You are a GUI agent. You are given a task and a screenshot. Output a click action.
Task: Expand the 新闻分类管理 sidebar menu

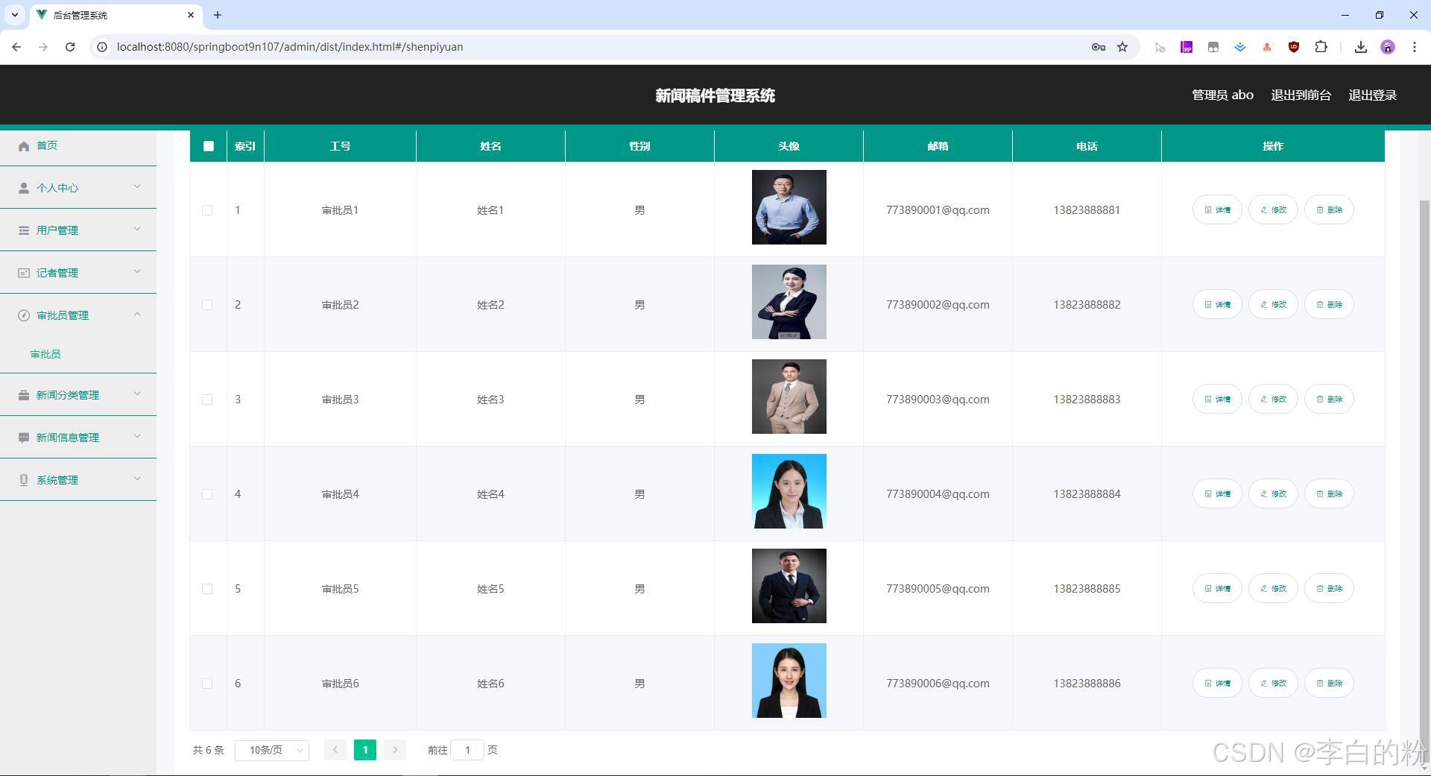78,395
